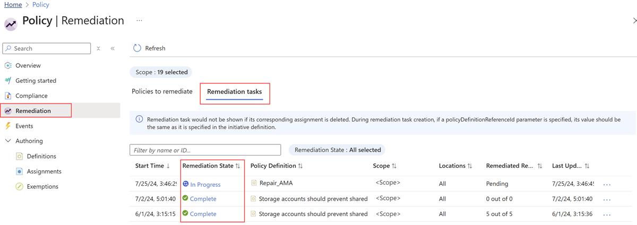Switch to Policies to remediate tab
This screenshot has width=637, height=225.
tap(162, 91)
